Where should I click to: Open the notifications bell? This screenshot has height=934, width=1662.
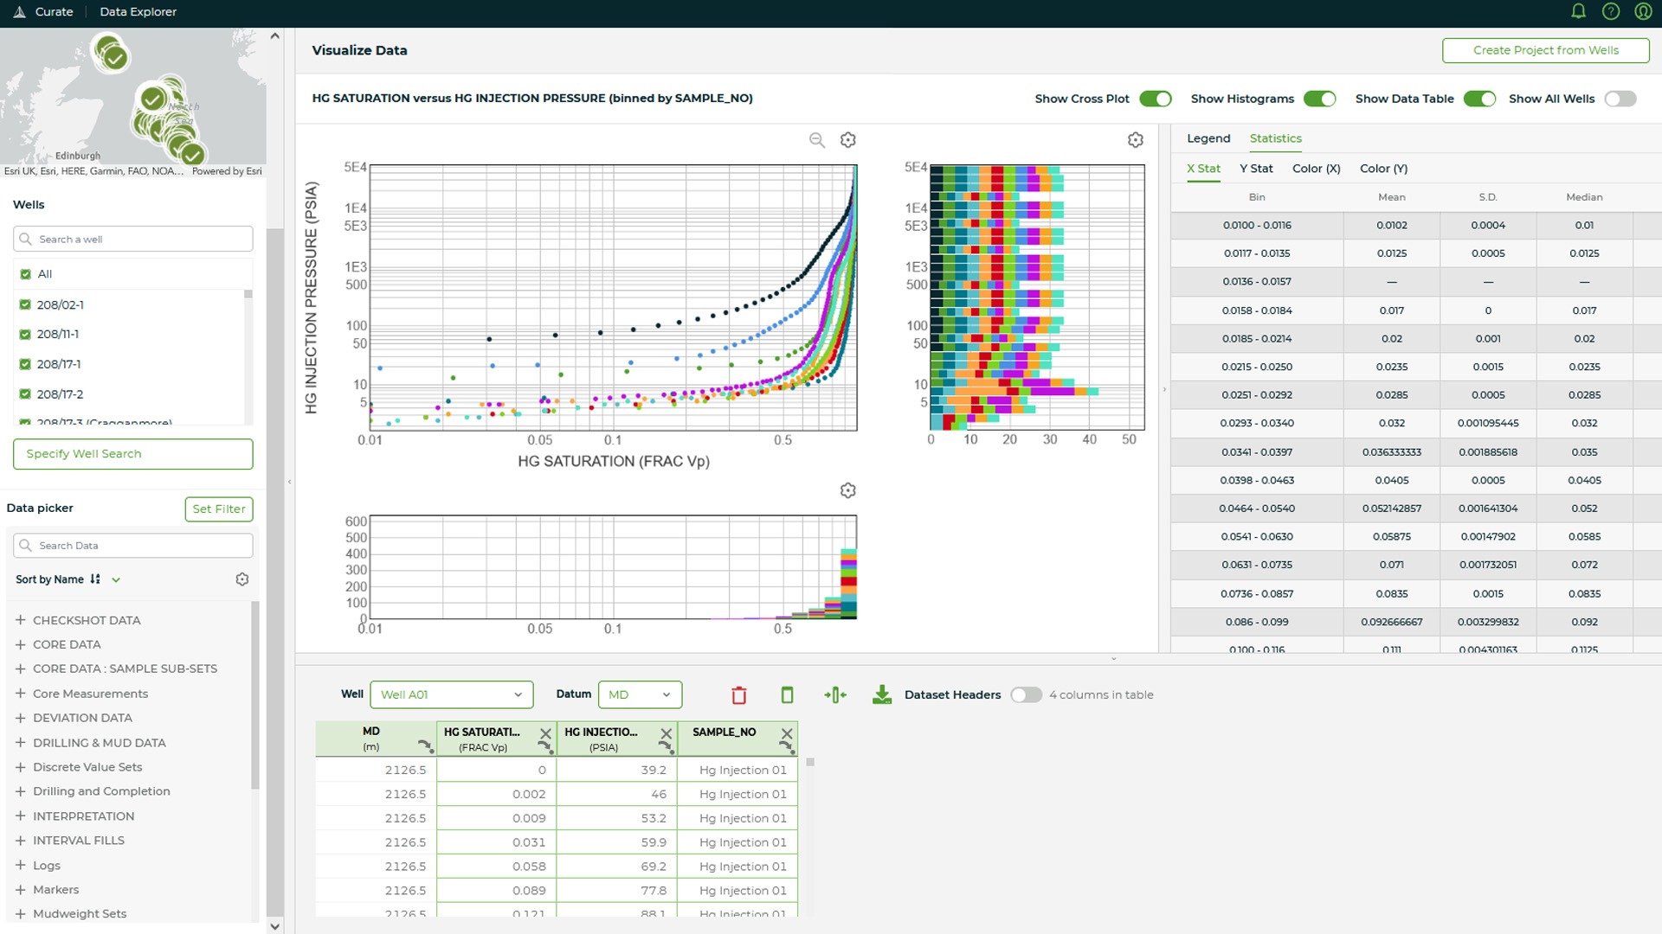[x=1579, y=11]
